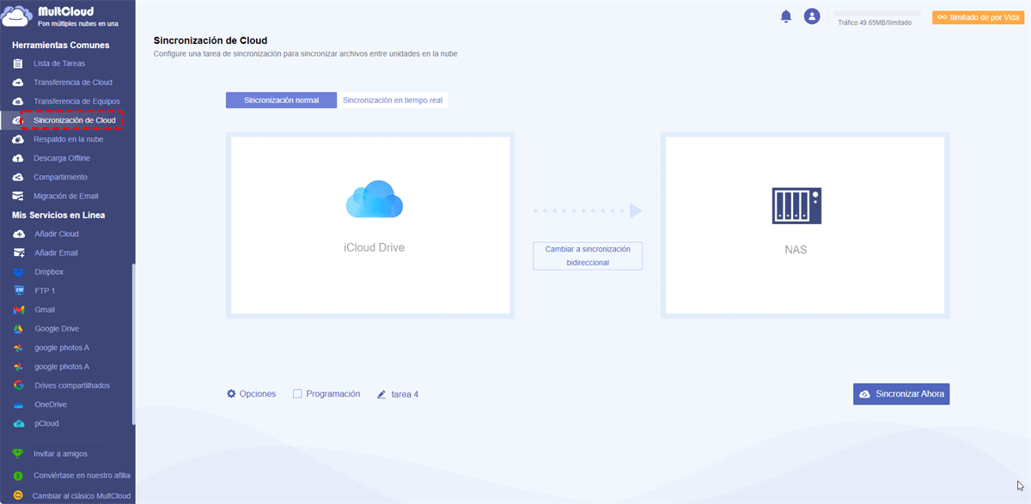
Task: Click the Ilimitado de por Vida button
Action: point(978,17)
